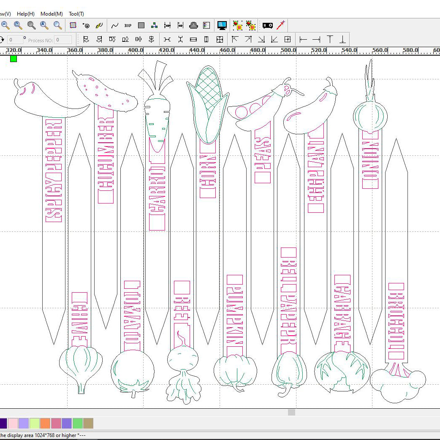The width and height of the screenshot is (440, 440).
Task: Click the horizontal scrollbar thumb below canvas
Action: 291,412
